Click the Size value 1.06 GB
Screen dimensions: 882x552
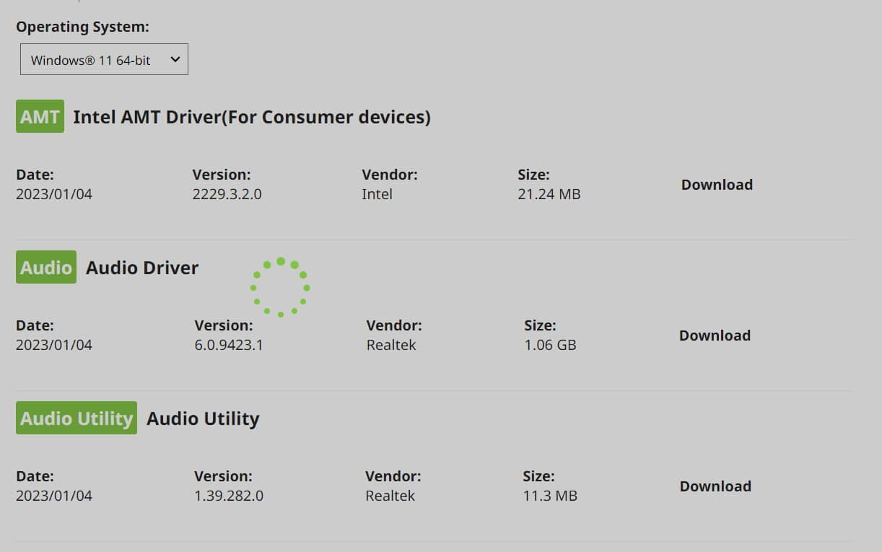551,345
